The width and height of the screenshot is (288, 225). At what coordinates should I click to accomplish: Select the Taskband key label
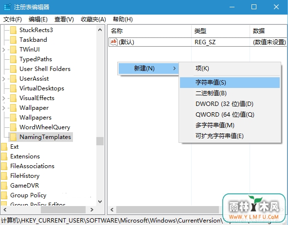point(33,40)
